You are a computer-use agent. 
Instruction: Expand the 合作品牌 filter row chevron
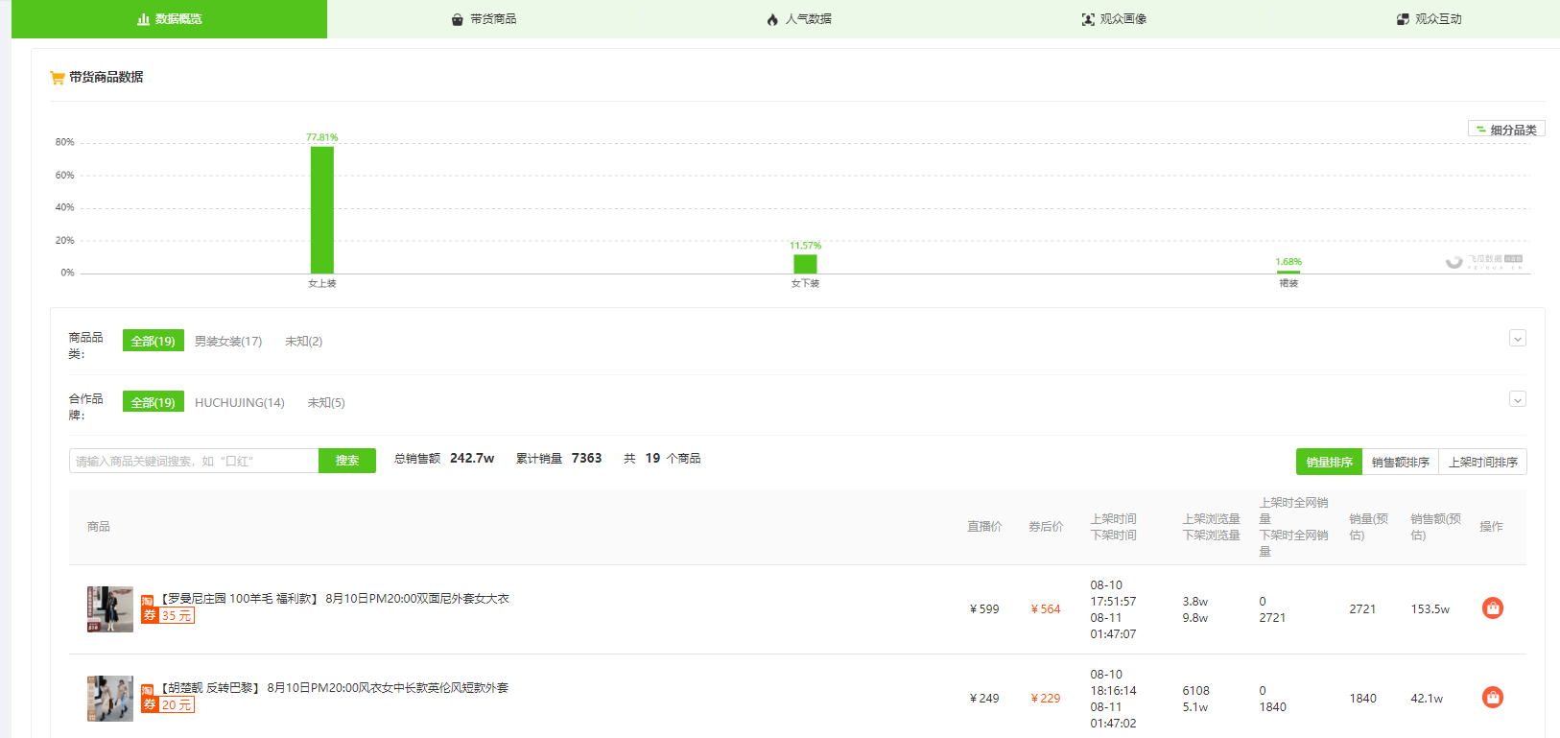(x=1518, y=399)
